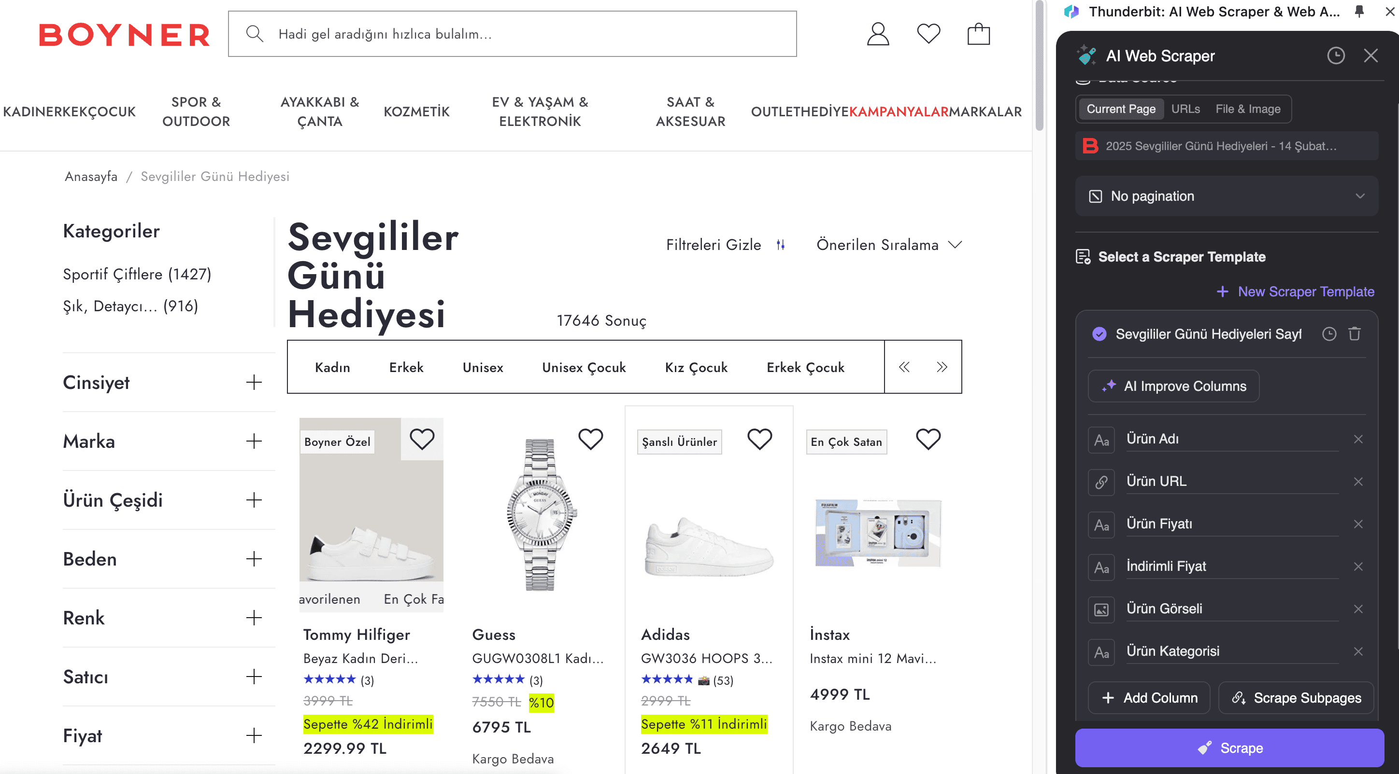This screenshot has width=1399, height=774.
Task: Pin the Thunderbit side panel
Action: point(1359,12)
